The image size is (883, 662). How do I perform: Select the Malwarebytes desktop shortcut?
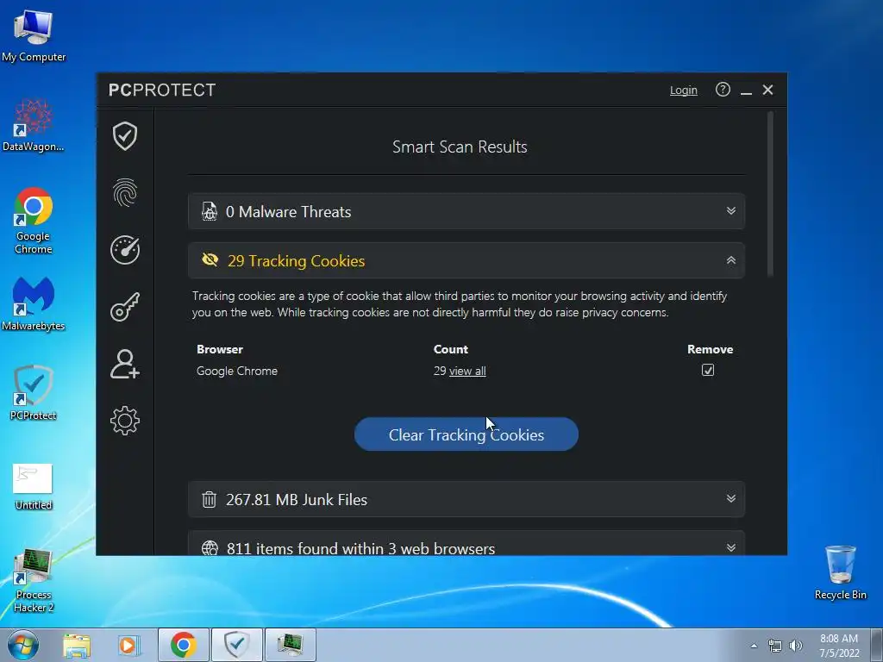[34, 304]
